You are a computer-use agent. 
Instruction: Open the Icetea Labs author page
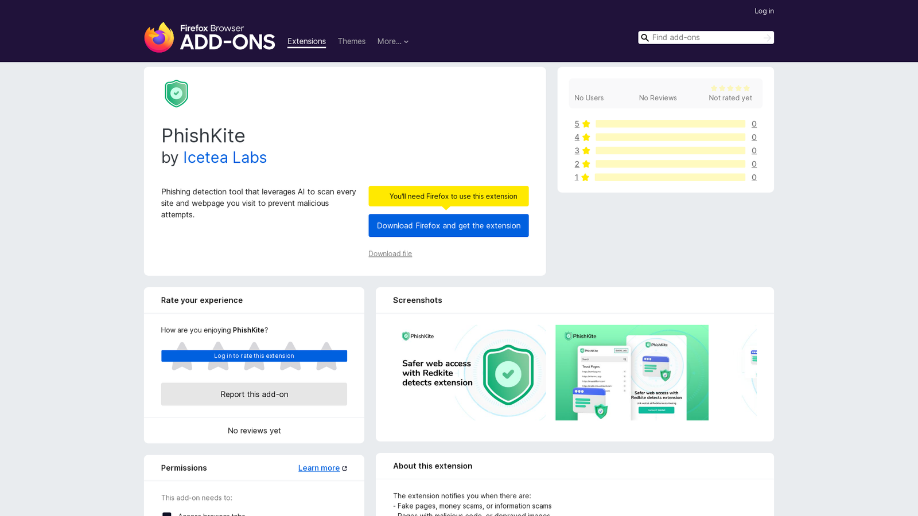coord(225,158)
